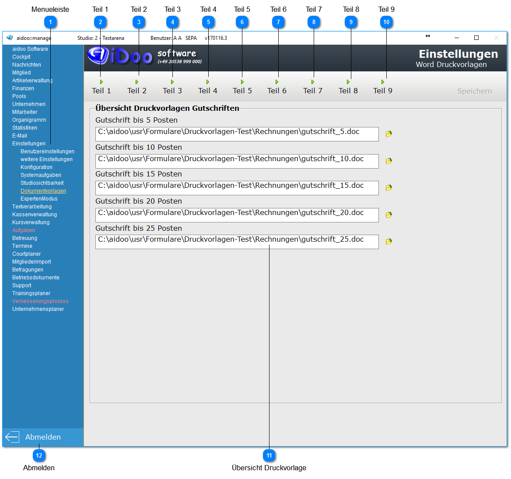
Task: Browse file for Gutschrift bis 10 Posten
Action: tap(388, 161)
